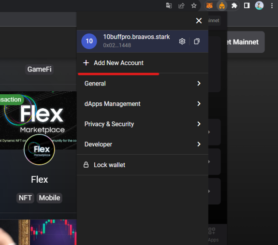Viewport: 278px width, 245px height.
Task: Toggle the browser side panel icon
Action: [247, 6]
